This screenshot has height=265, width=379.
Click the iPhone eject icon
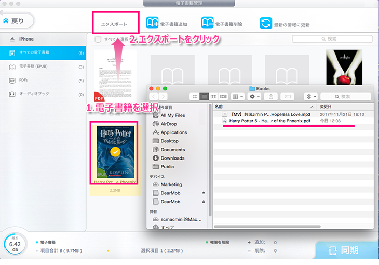[12, 39]
